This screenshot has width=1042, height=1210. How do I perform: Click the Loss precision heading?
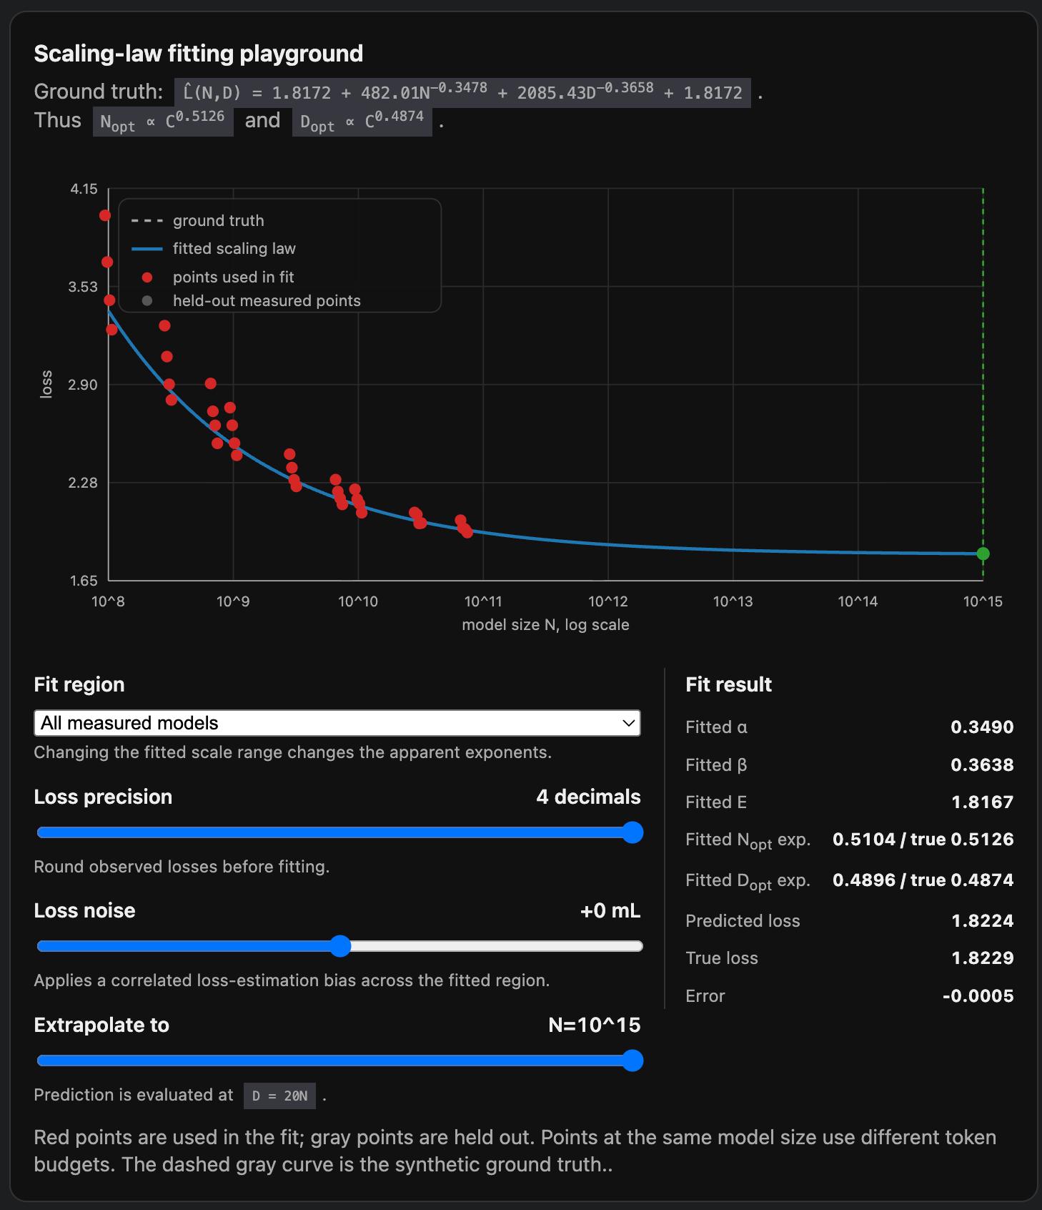[103, 797]
